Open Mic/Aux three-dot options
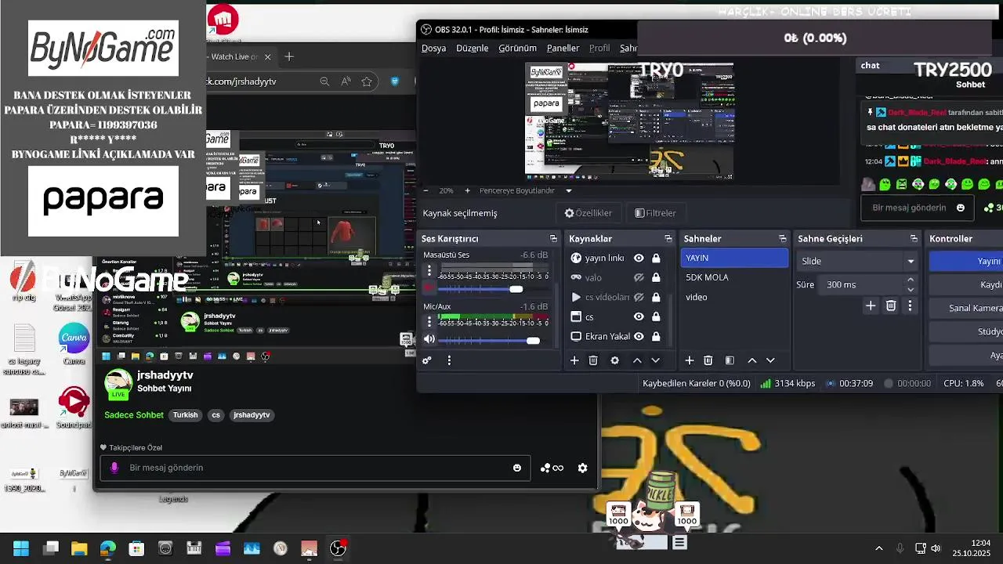Viewport: 1003px width, 564px height. (429, 322)
